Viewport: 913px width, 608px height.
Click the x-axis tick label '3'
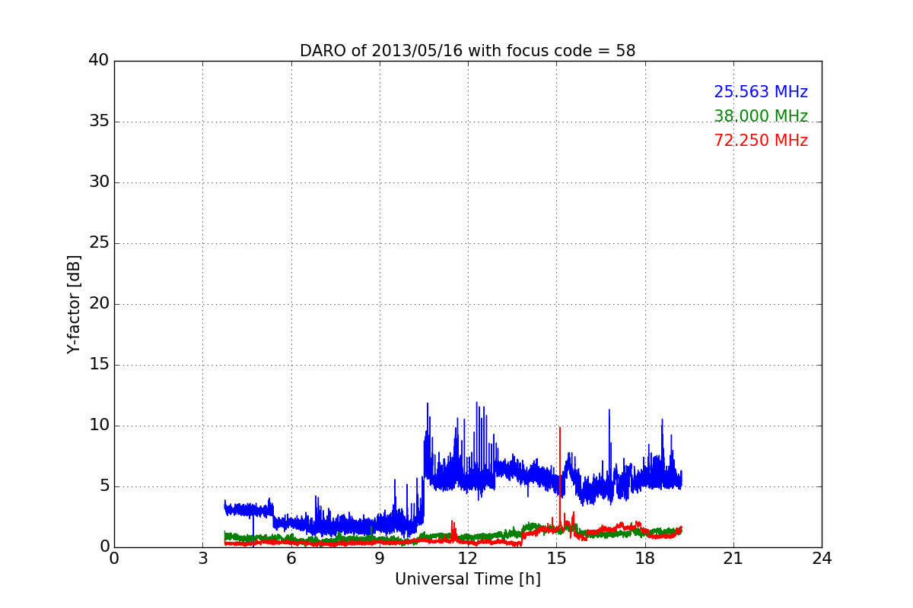tap(202, 558)
